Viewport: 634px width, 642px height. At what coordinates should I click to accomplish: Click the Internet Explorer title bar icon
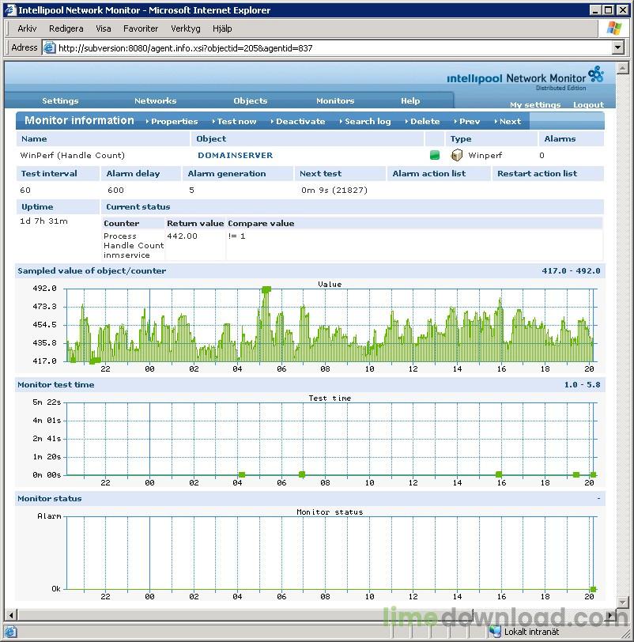(x=10, y=9)
